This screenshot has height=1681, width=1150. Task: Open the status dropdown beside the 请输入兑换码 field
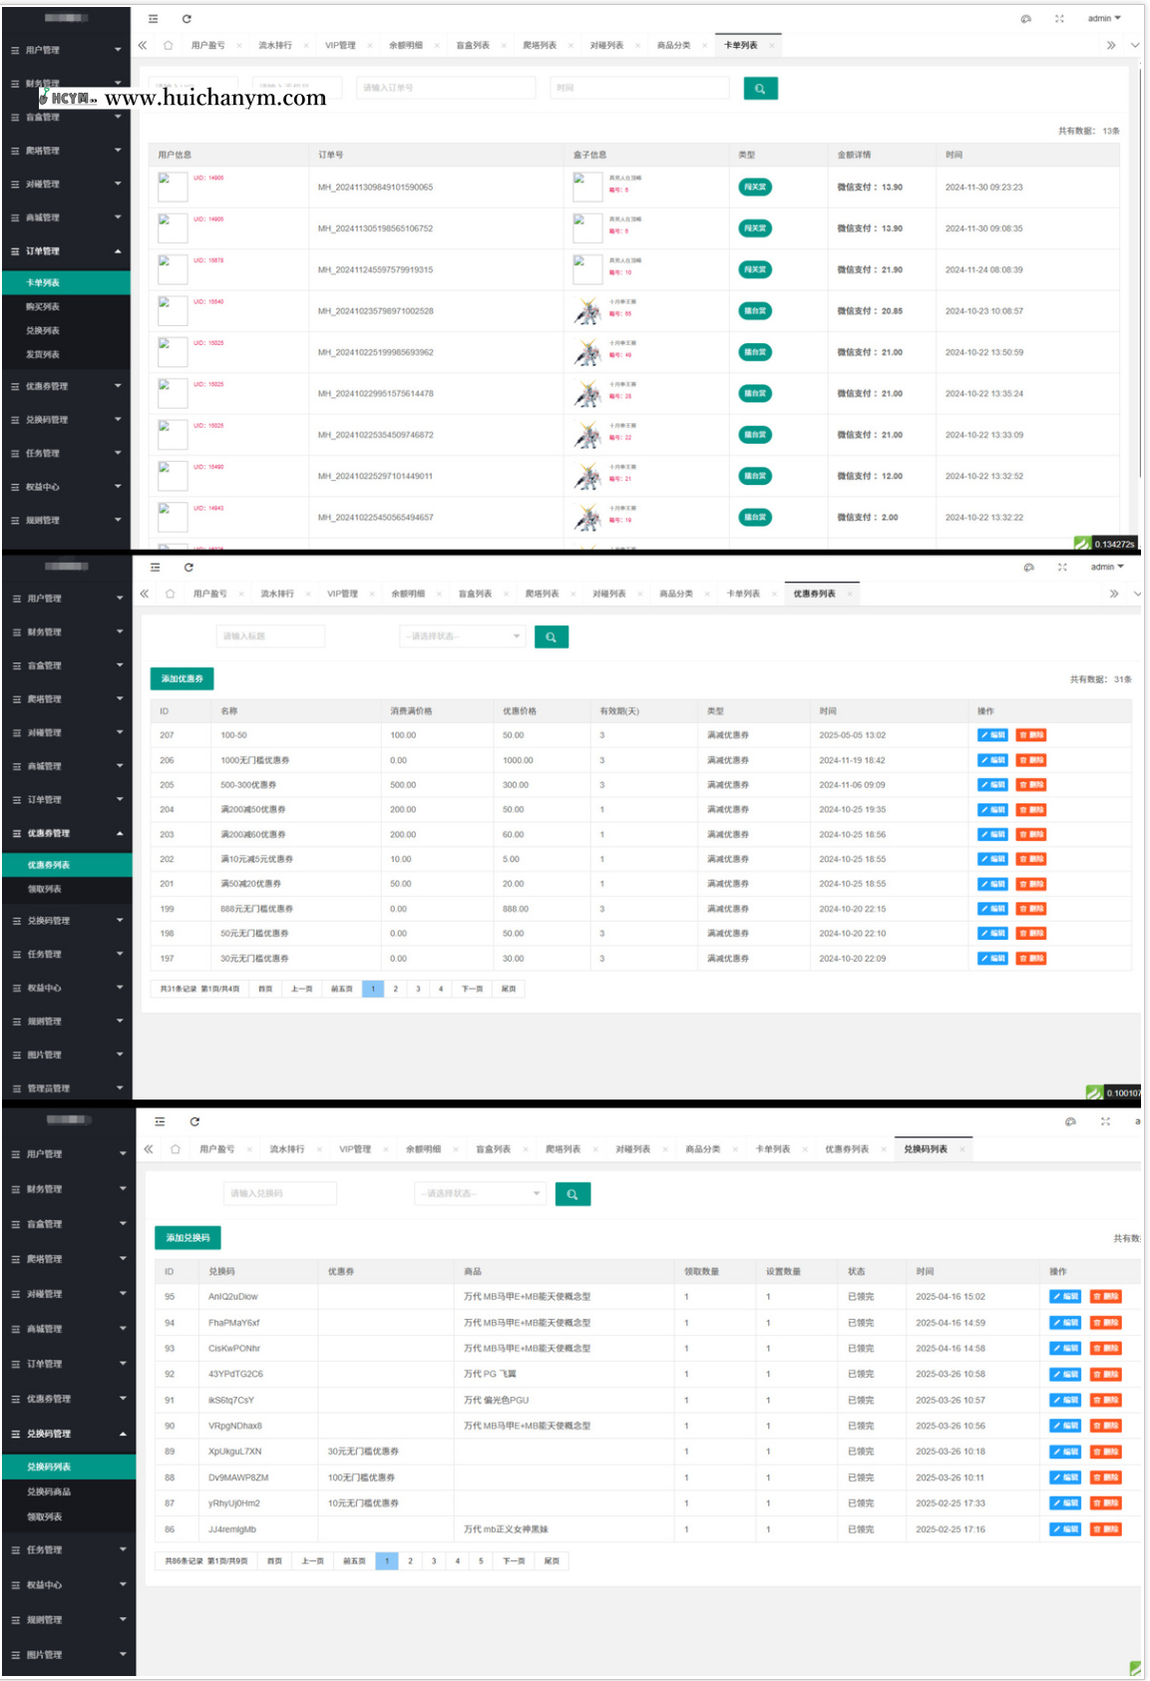(480, 1193)
